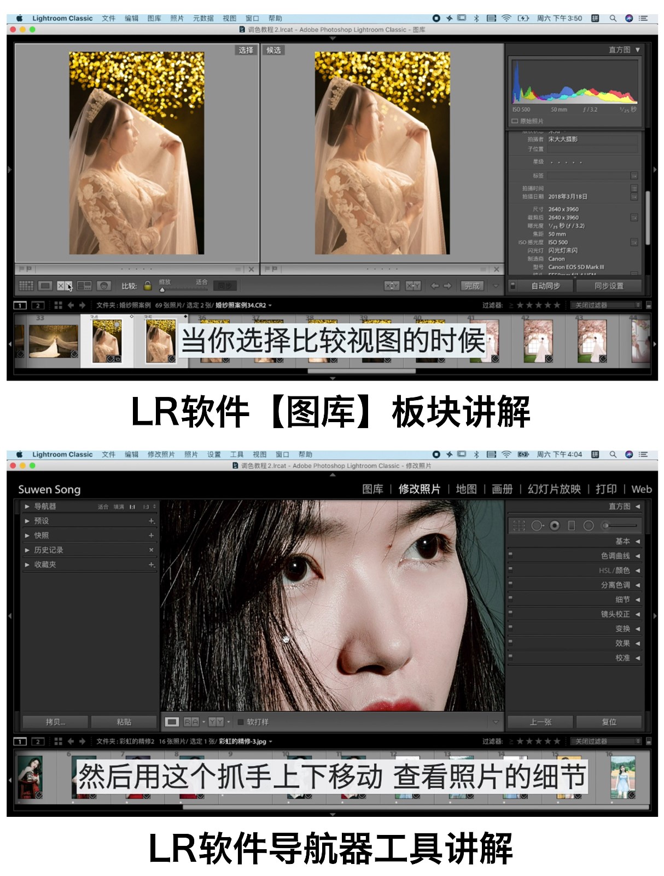Select filmstrip thumbnail number 43
Image resolution: width=664 pixels, height=876 pixels.
tap(591, 341)
